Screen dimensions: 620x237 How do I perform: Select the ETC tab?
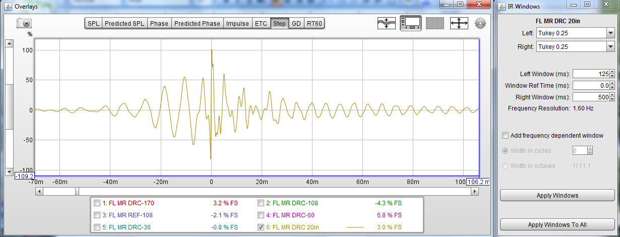261,24
